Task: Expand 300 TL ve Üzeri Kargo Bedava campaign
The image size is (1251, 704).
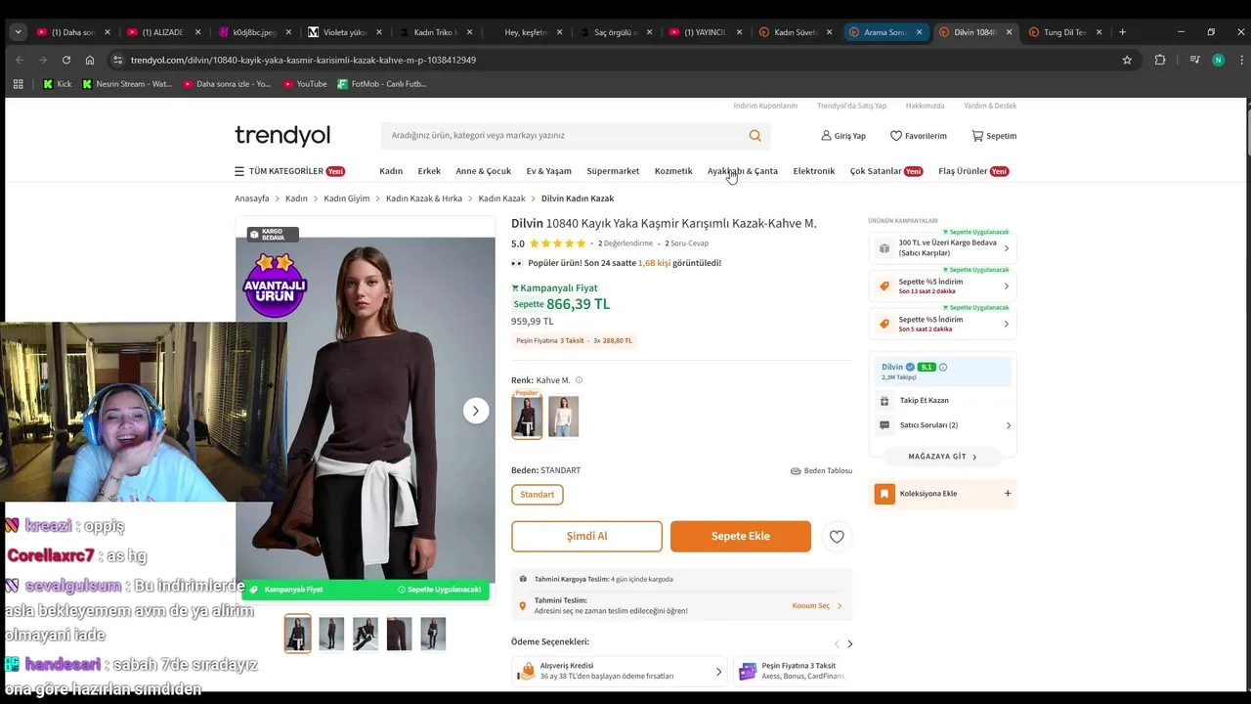Action: 942,248
